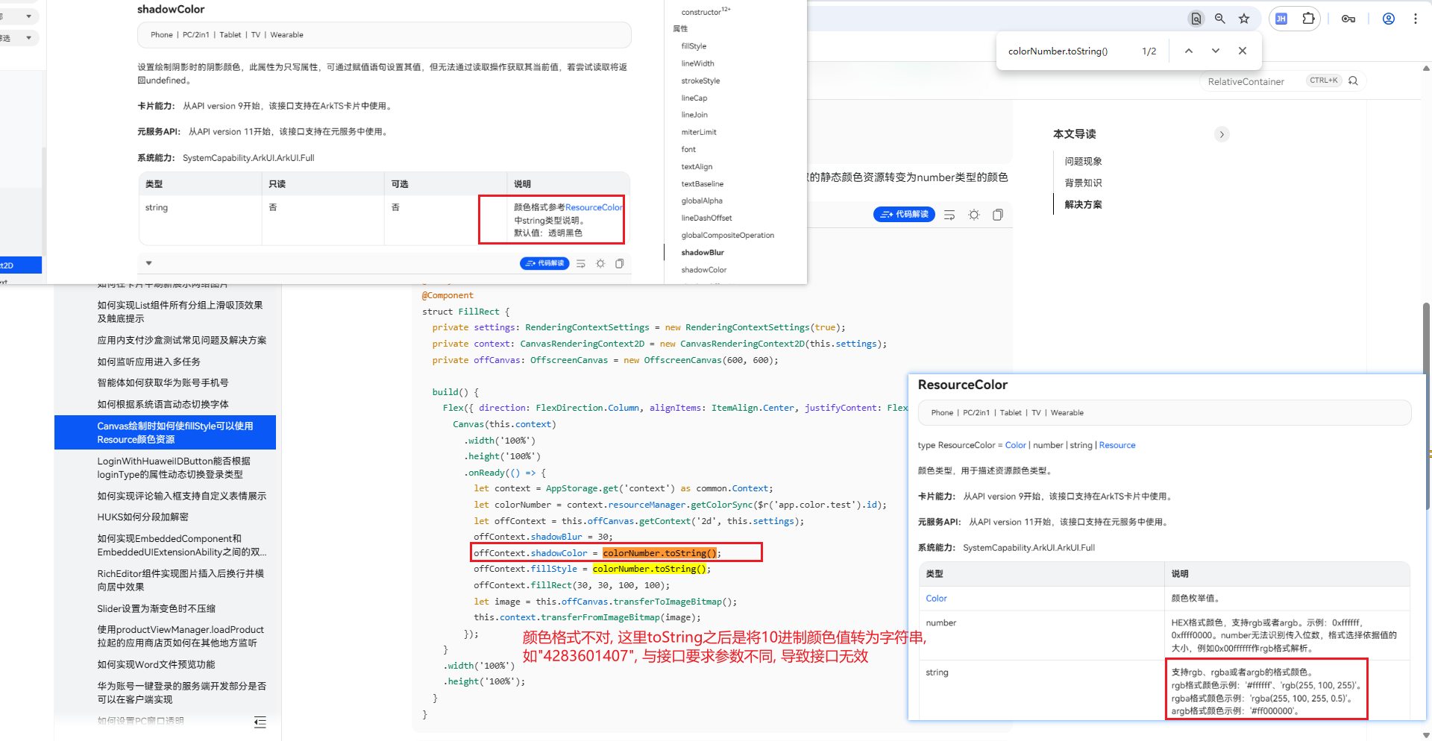1432x741 pixels.
Task: Open article HUKS如何分段加解密
Action: (142, 517)
